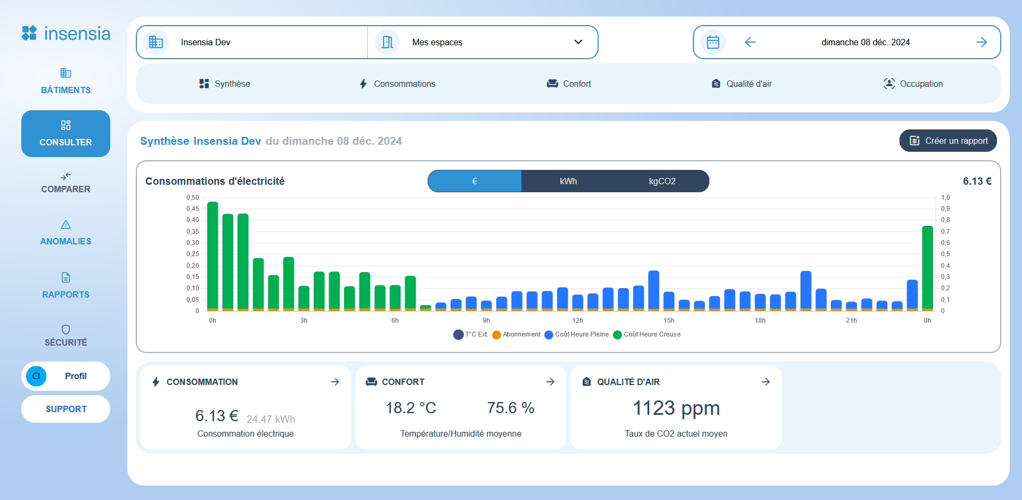Toggle Coût Heure Pleine legend series
The width and height of the screenshot is (1022, 500).
[x=576, y=334]
